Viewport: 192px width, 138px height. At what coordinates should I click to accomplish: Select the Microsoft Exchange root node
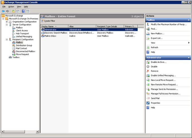tap(14, 16)
